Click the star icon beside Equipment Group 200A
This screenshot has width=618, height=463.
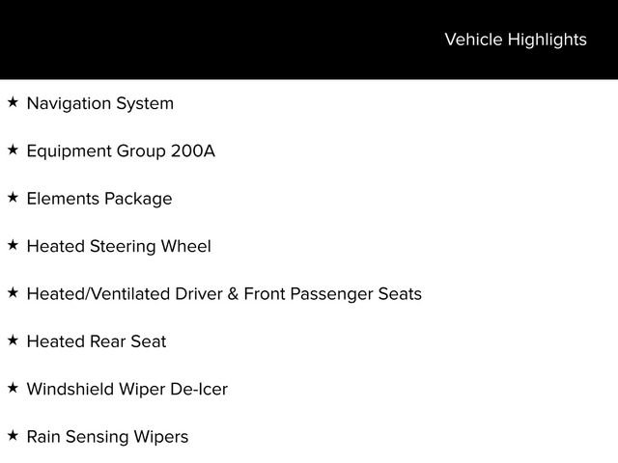pos(13,150)
